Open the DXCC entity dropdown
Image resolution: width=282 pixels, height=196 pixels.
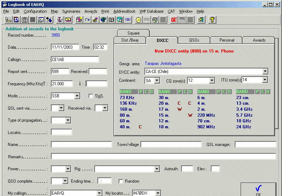click(265, 72)
